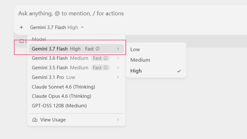
Task: Expand Gemini 3.6 Flash submenu chevron
Action: pos(118,58)
